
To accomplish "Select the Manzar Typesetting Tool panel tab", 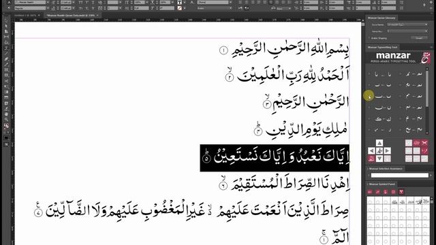I will (x=382, y=47).
